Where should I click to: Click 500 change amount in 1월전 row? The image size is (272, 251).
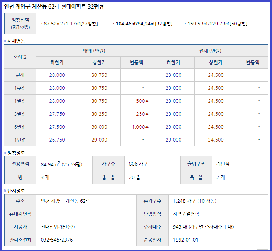click(141, 101)
